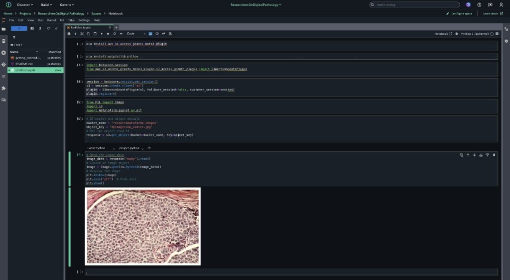
Task: Insert a new cell with the toolbar plus
Action: pyautogui.click(x=76, y=34)
